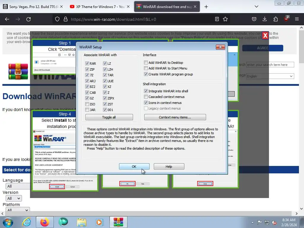Bookmark this page with star icon
This screenshot has width=304, height=228.
225,19
